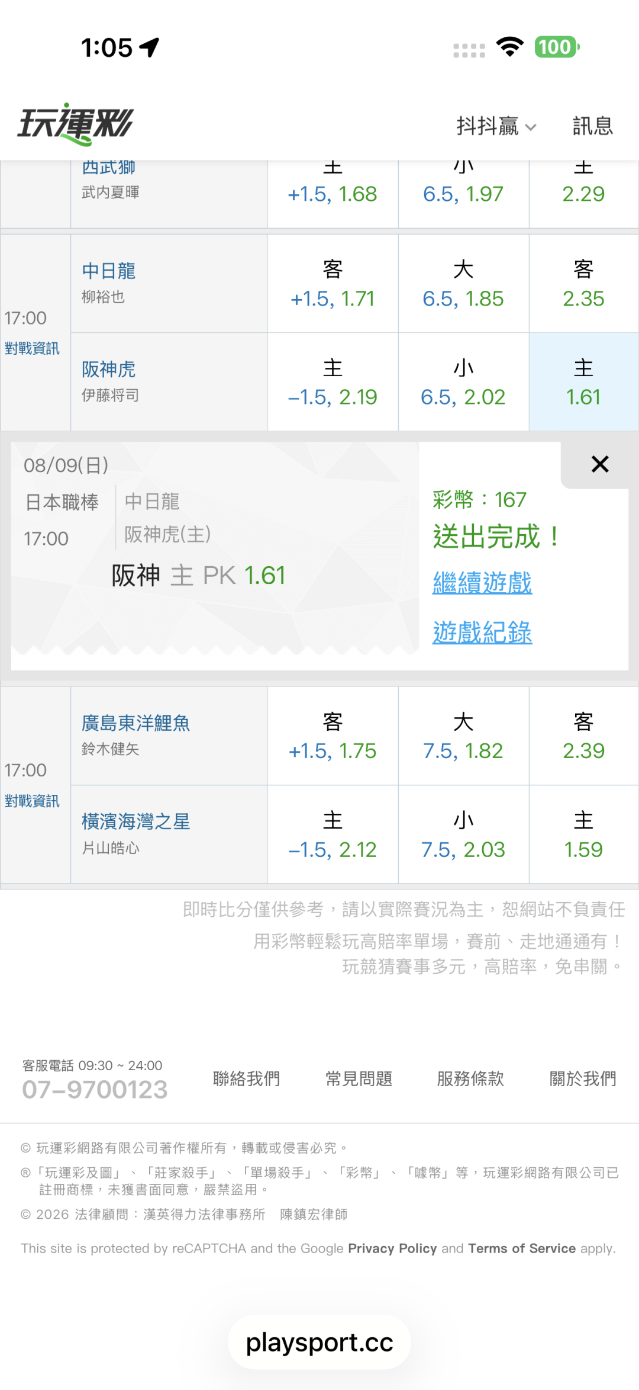Open the 遊戲紀錄 link

(482, 632)
